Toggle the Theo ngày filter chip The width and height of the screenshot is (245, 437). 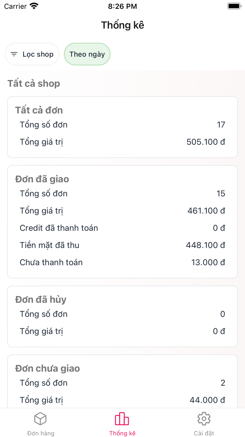[x=87, y=54]
